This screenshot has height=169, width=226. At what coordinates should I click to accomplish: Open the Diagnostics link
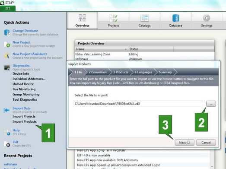[21, 66]
